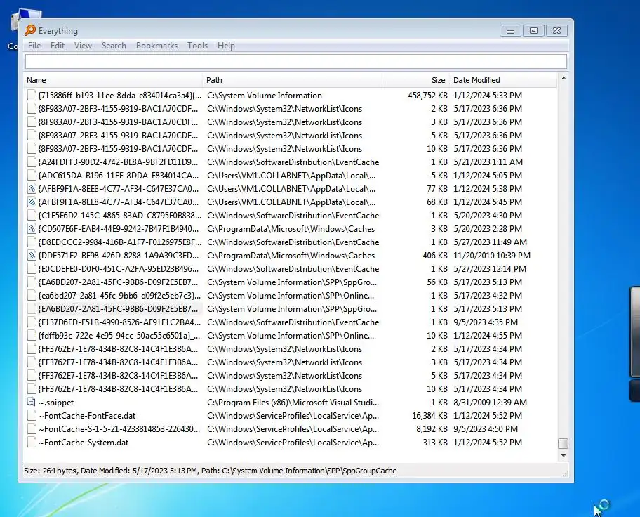Click the icon of the 10 KB 8F983A07 file
Screen dimensions: 640x517
32,149
